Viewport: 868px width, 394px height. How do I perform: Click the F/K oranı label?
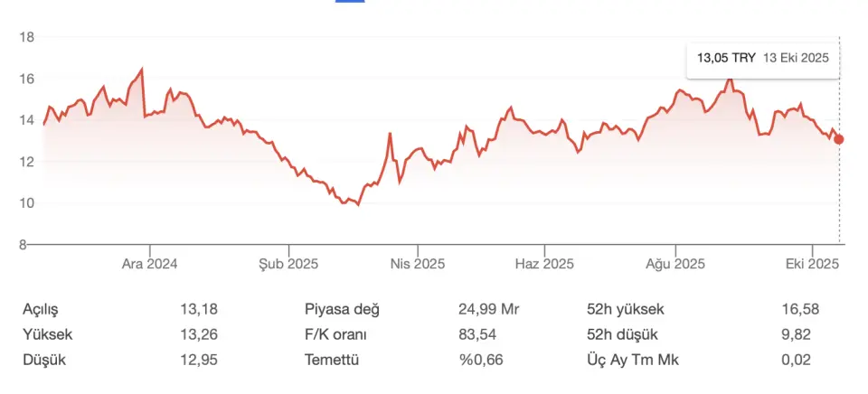click(337, 334)
